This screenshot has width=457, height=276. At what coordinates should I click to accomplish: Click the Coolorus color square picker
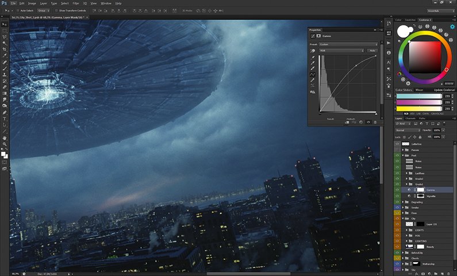click(x=425, y=57)
